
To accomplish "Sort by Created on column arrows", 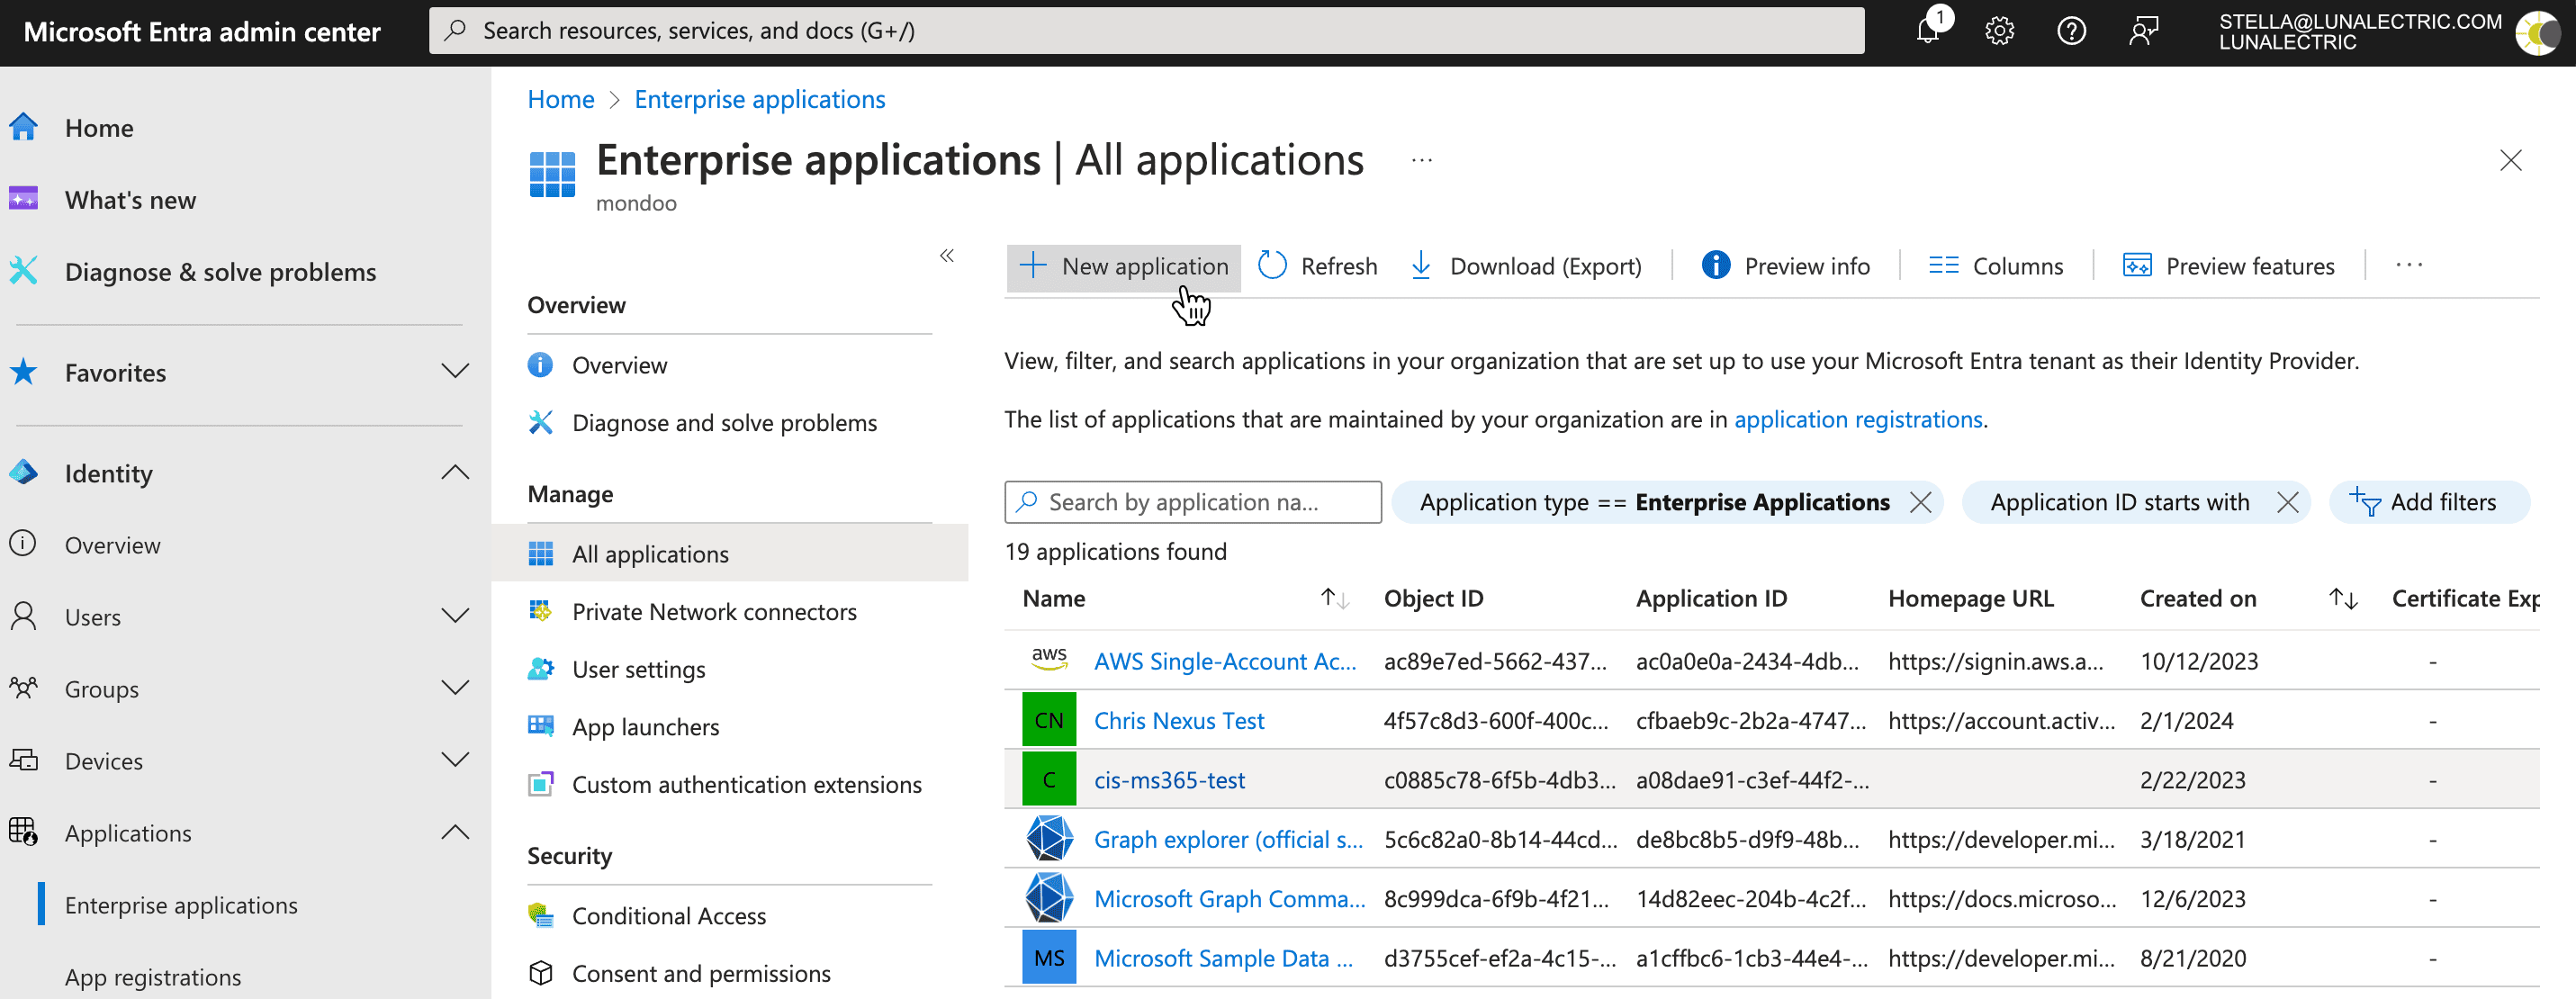I will point(2342,598).
